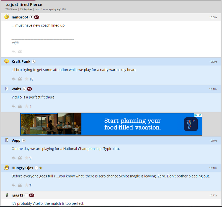The height and width of the screenshot is (207, 222).
Task: Reply to Hungry Ojos' post
Action: pos(14,185)
